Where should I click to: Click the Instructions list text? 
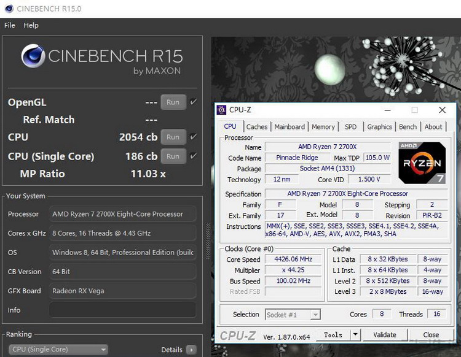pos(356,230)
